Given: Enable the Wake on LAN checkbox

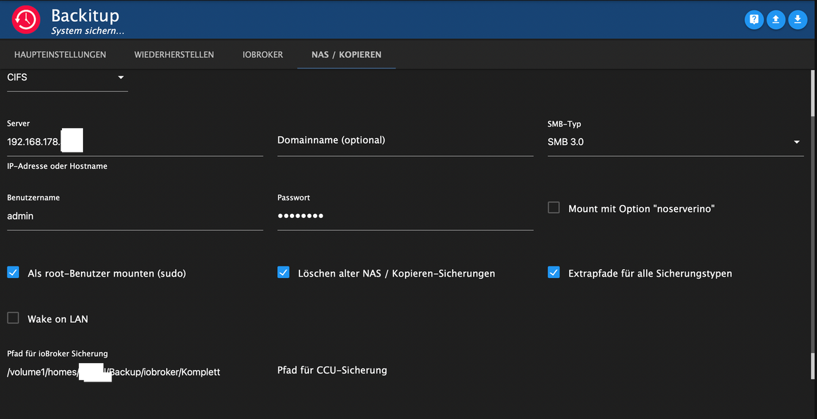Looking at the screenshot, I should click(13, 318).
